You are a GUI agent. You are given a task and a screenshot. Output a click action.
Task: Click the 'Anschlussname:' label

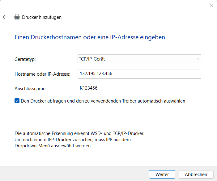point(31,89)
